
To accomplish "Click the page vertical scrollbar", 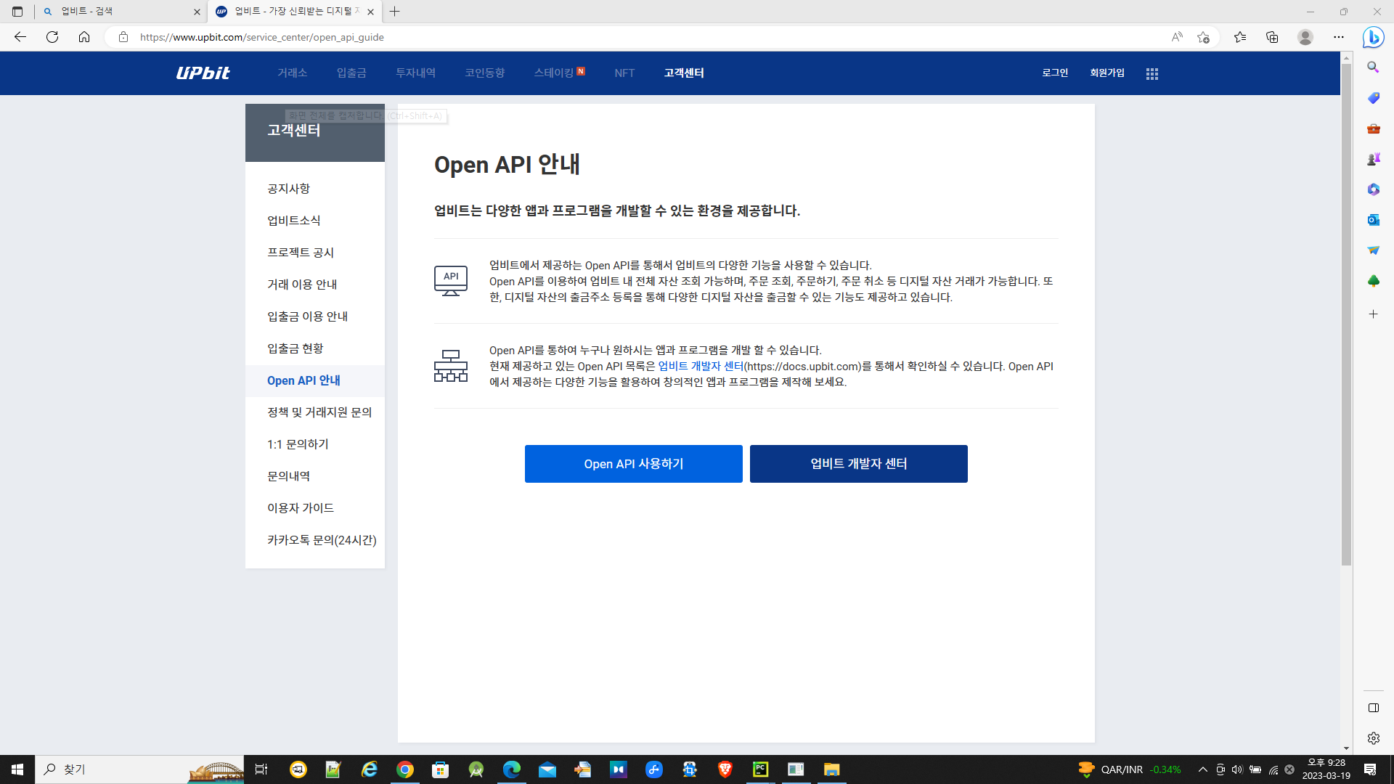I will pyautogui.click(x=1346, y=312).
